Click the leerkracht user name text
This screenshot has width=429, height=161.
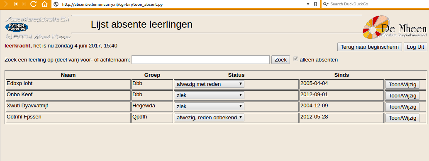tap(18, 46)
